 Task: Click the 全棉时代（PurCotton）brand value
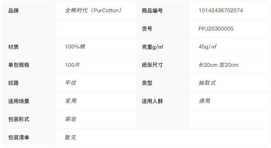pos(93,10)
